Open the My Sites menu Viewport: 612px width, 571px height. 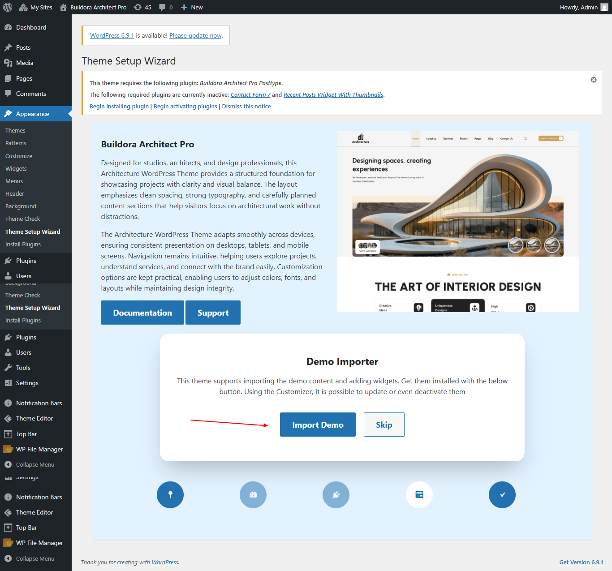pyautogui.click(x=36, y=7)
